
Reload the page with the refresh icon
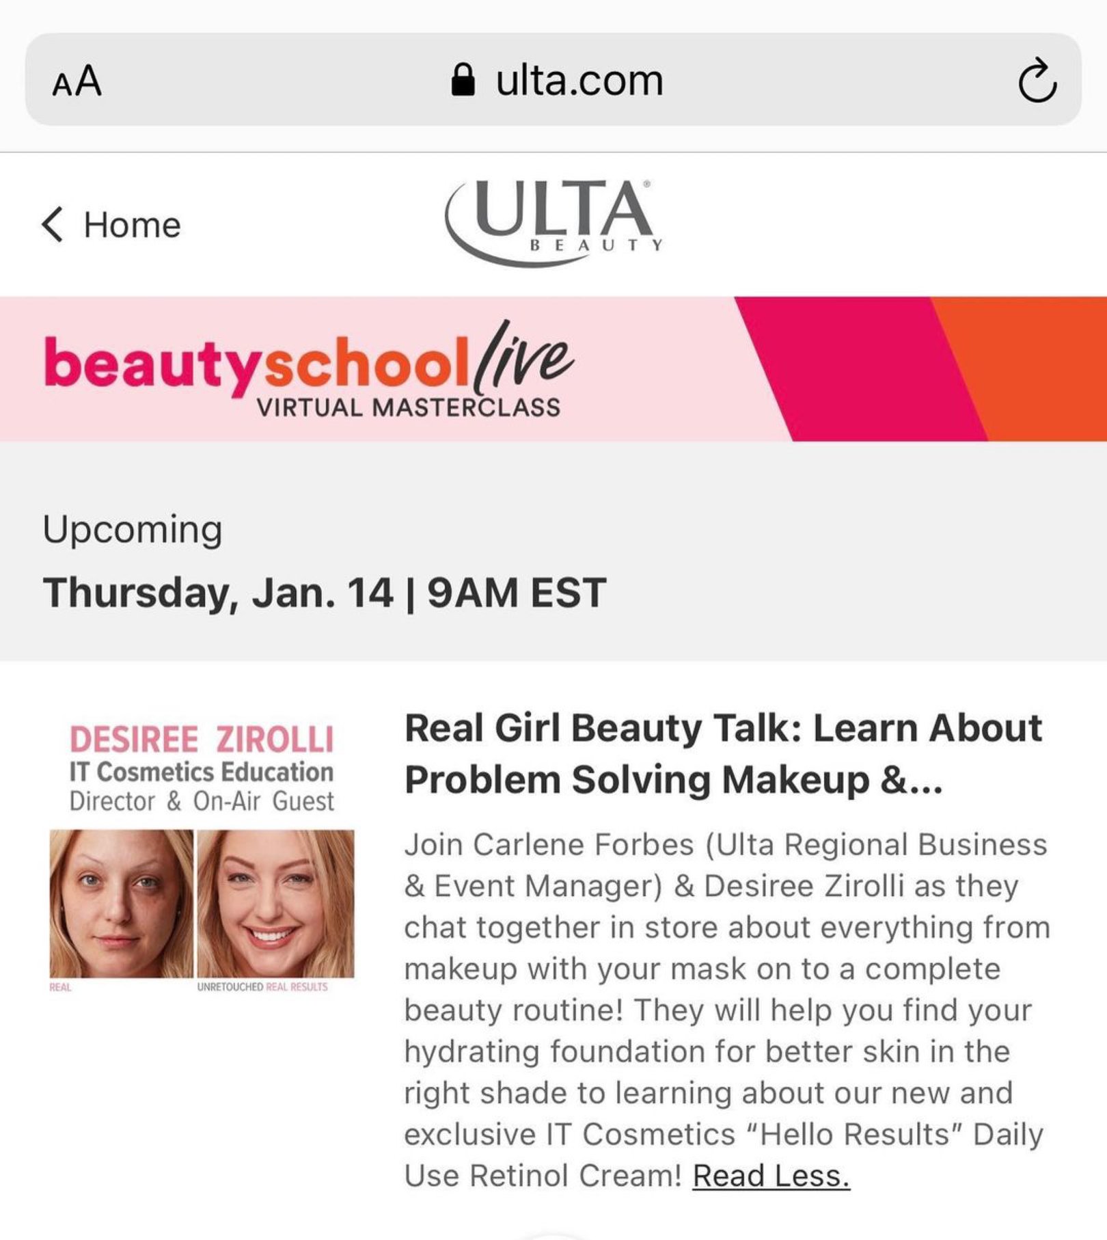pos(1037,80)
